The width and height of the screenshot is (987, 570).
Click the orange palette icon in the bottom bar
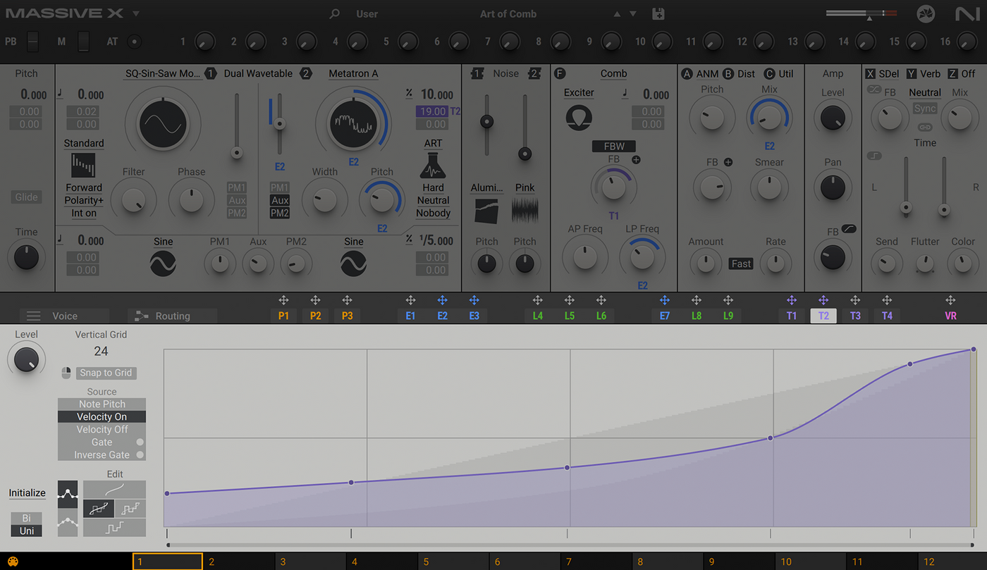point(13,562)
